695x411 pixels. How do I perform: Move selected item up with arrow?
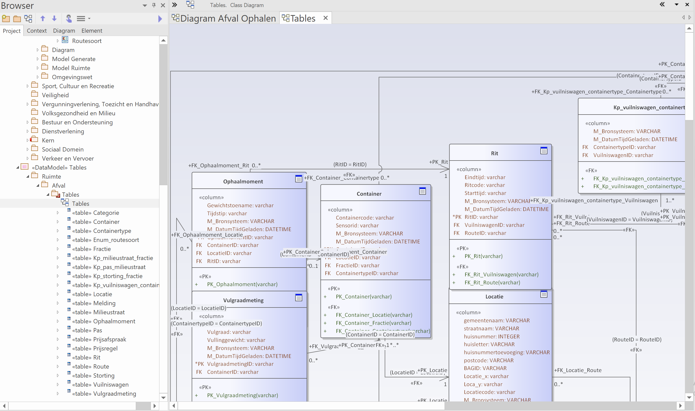coord(43,19)
